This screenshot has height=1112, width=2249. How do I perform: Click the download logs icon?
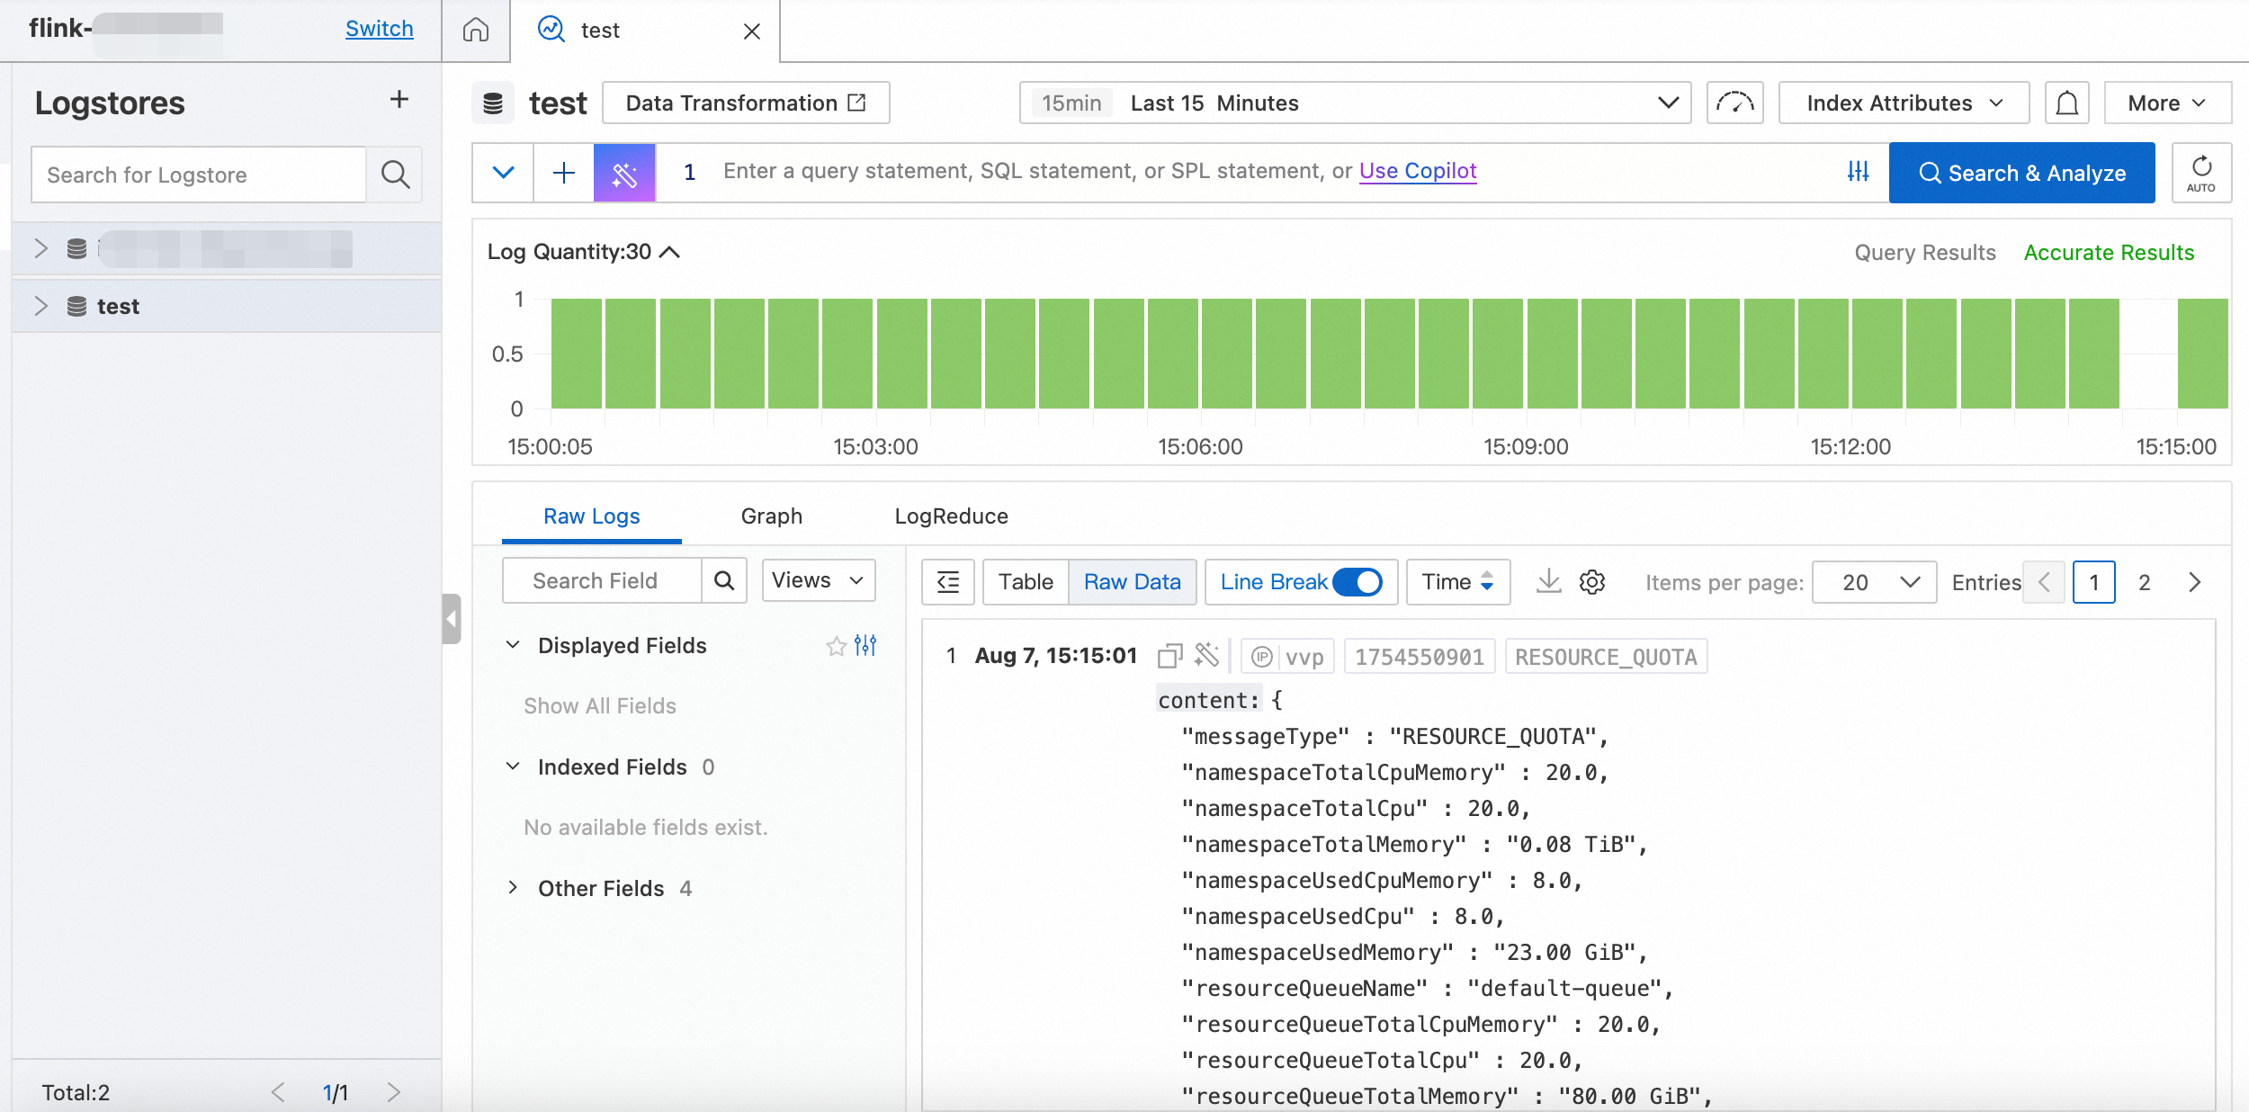[x=1548, y=581]
